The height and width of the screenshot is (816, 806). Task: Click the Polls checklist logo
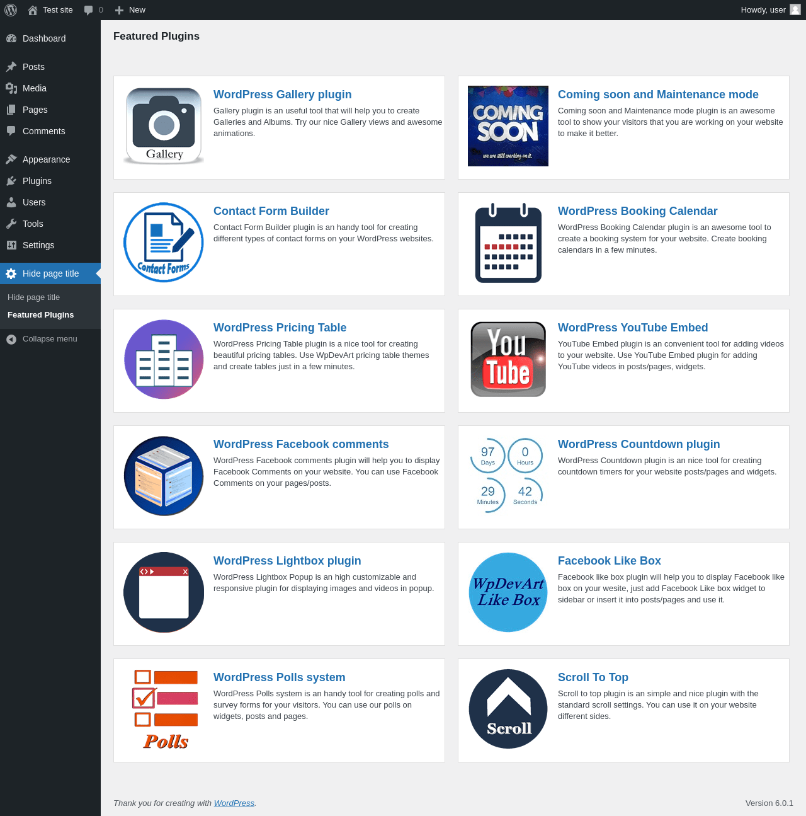click(165, 710)
